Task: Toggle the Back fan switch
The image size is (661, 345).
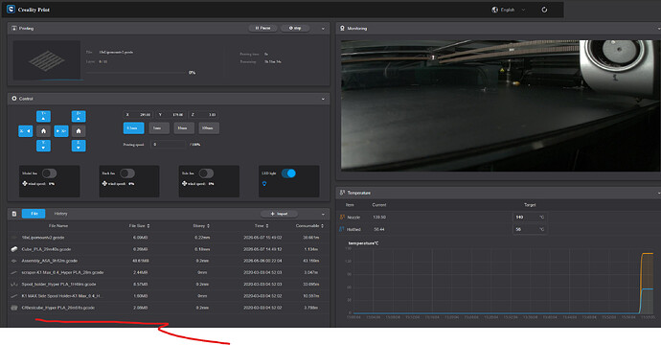Action: coord(127,173)
